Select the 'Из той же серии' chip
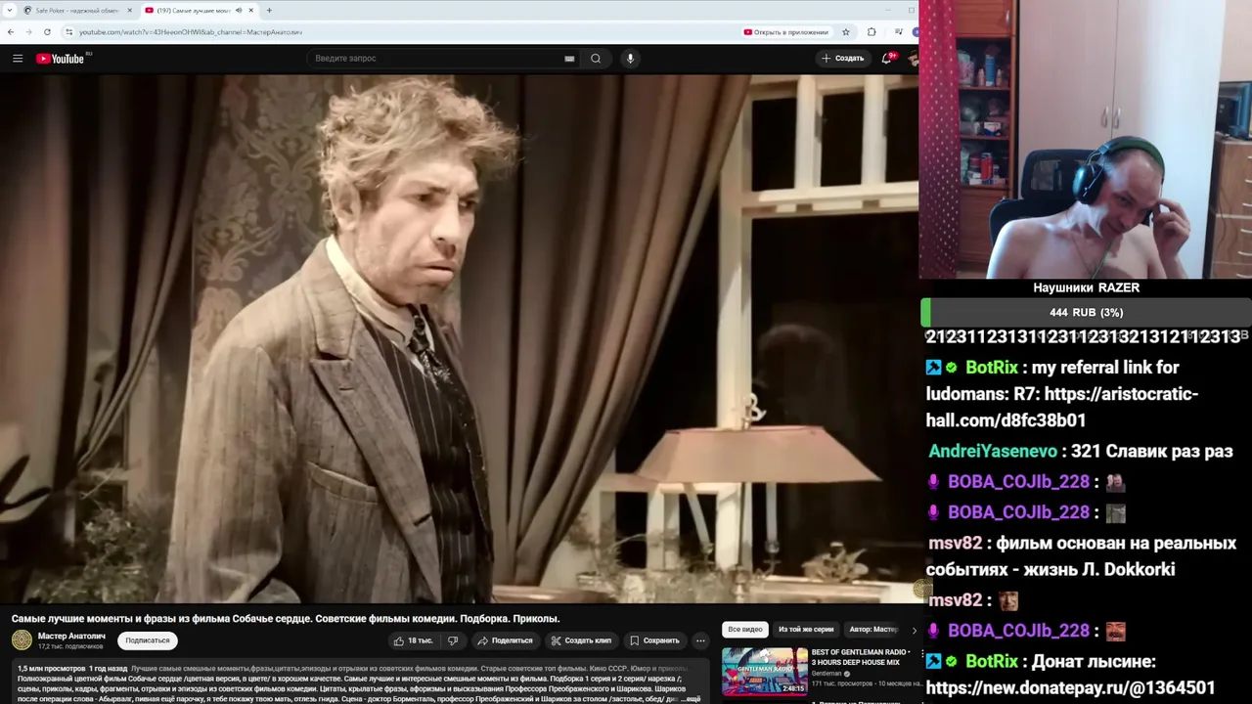1252x704 pixels. (806, 630)
